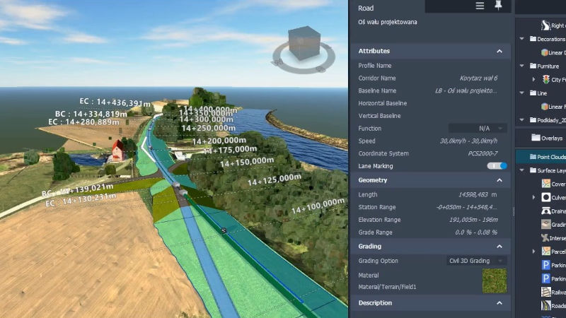Click the grading material texture swatch

pyautogui.click(x=495, y=281)
